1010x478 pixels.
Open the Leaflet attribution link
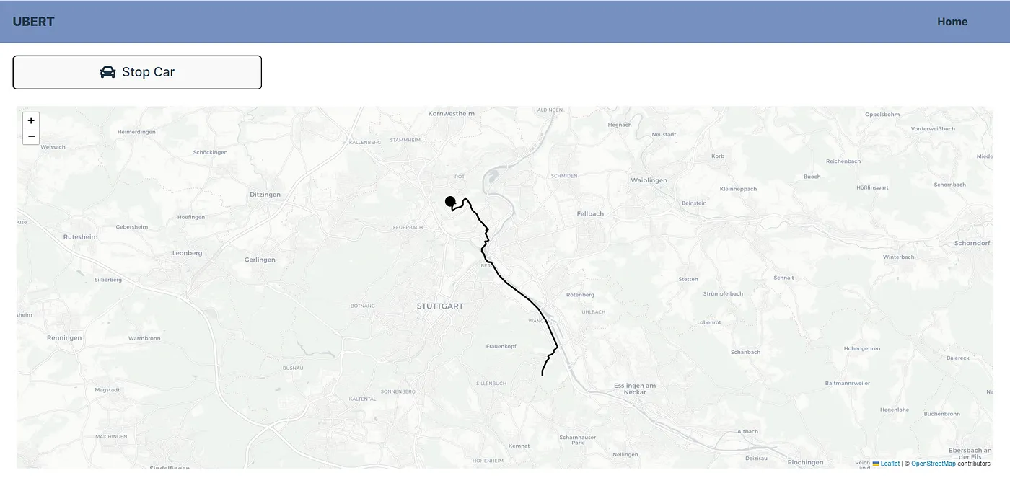[x=890, y=464]
